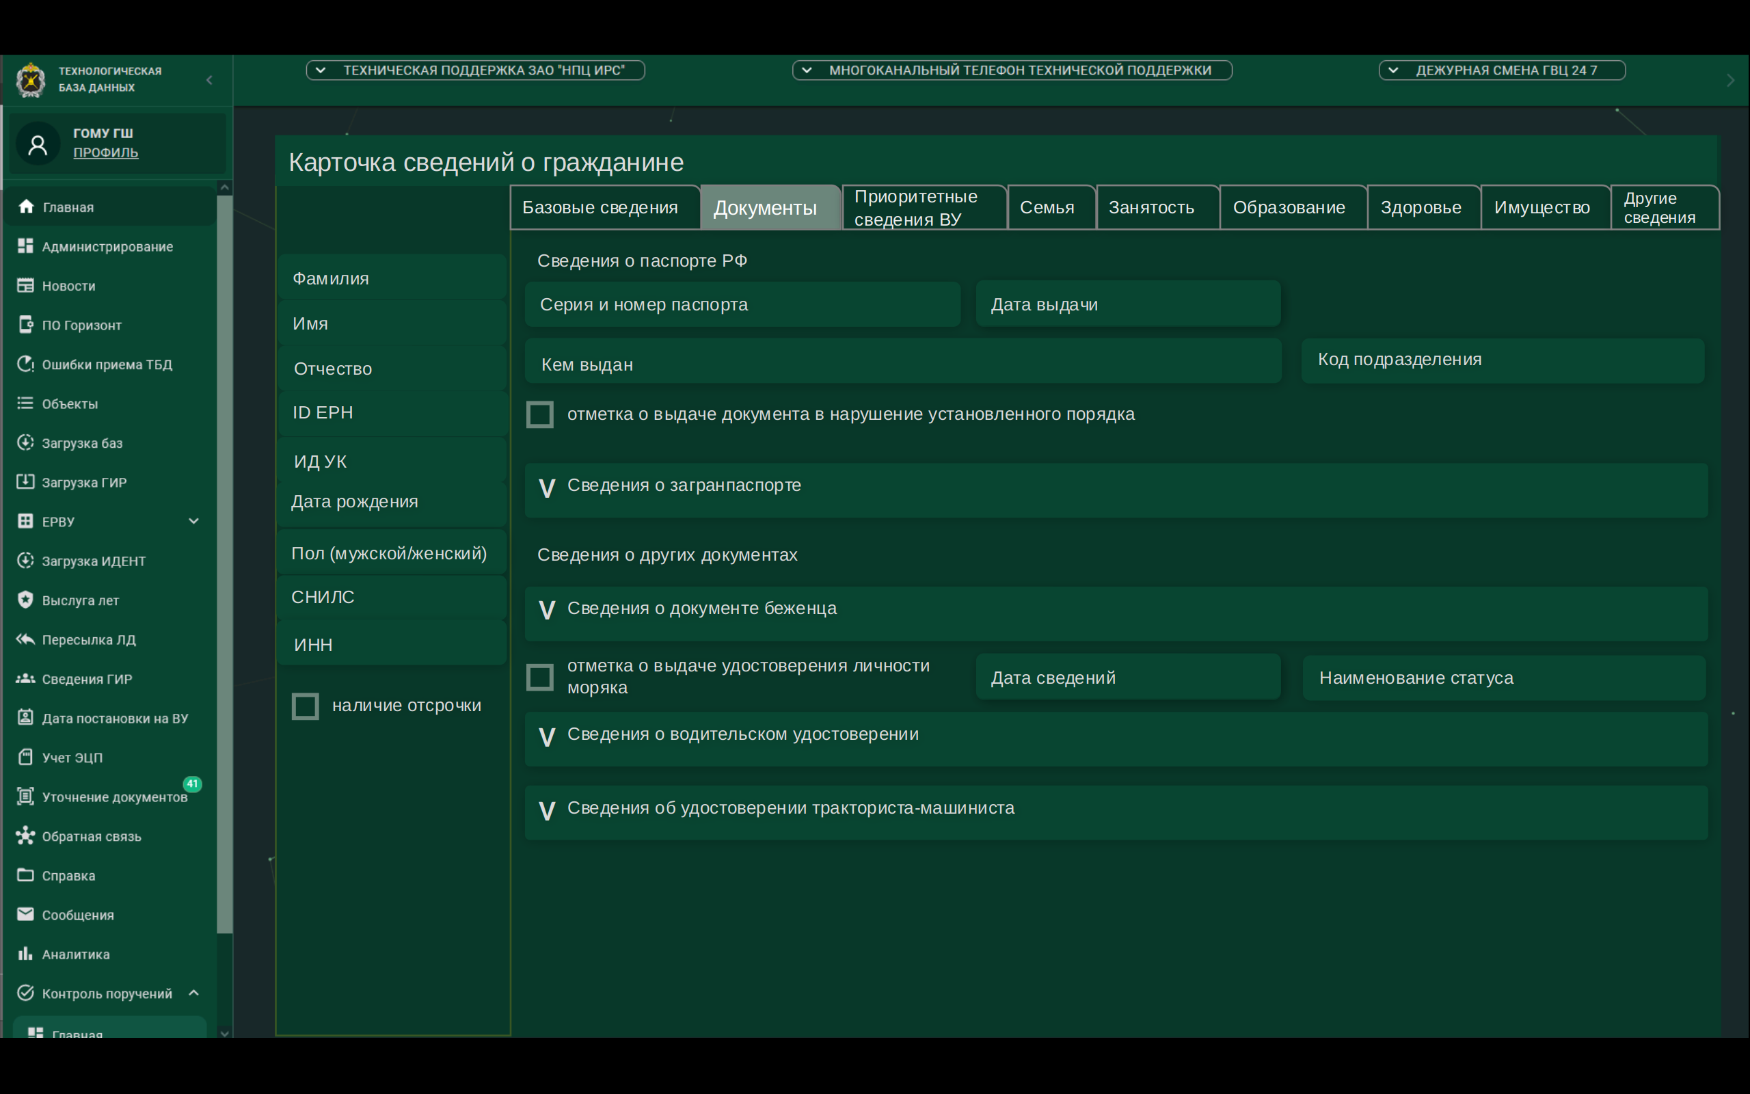Open Выслуга лет shield icon
1750x1094 pixels.
pos(25,600)
